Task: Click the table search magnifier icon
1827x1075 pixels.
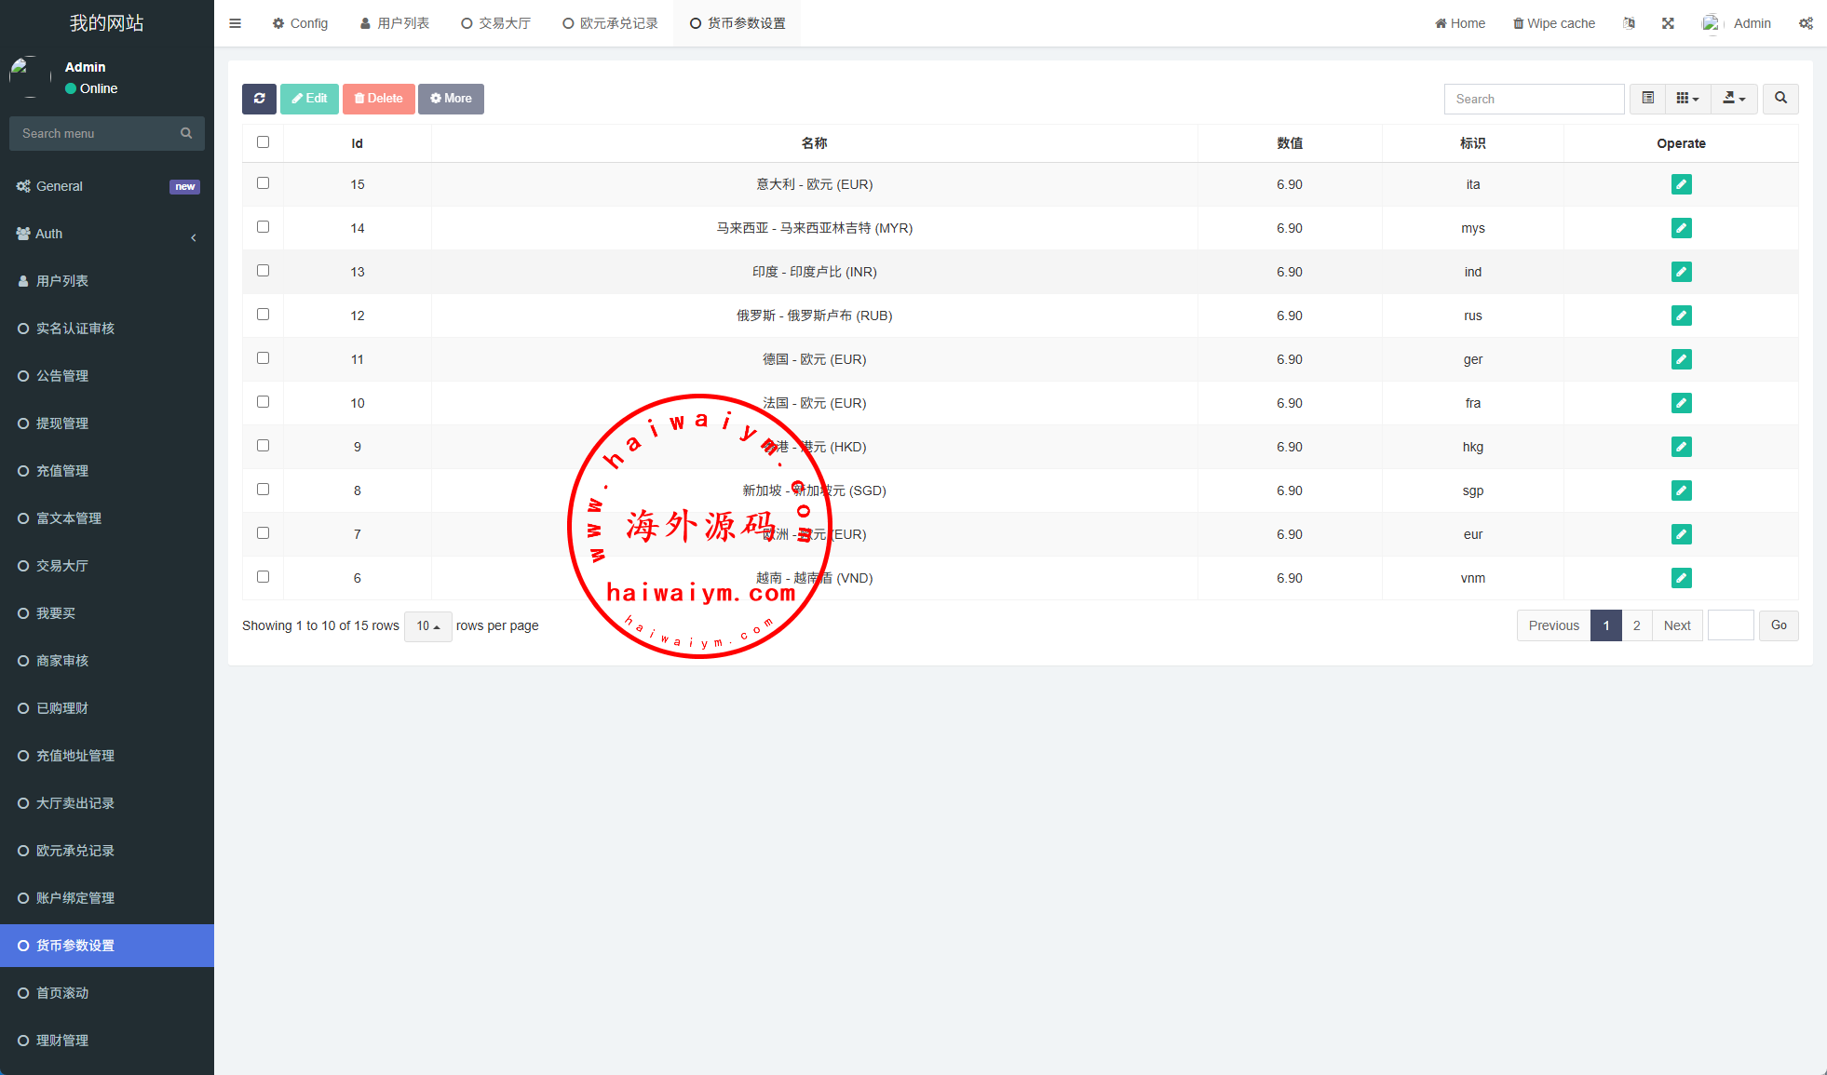Action: (1780, 99)
